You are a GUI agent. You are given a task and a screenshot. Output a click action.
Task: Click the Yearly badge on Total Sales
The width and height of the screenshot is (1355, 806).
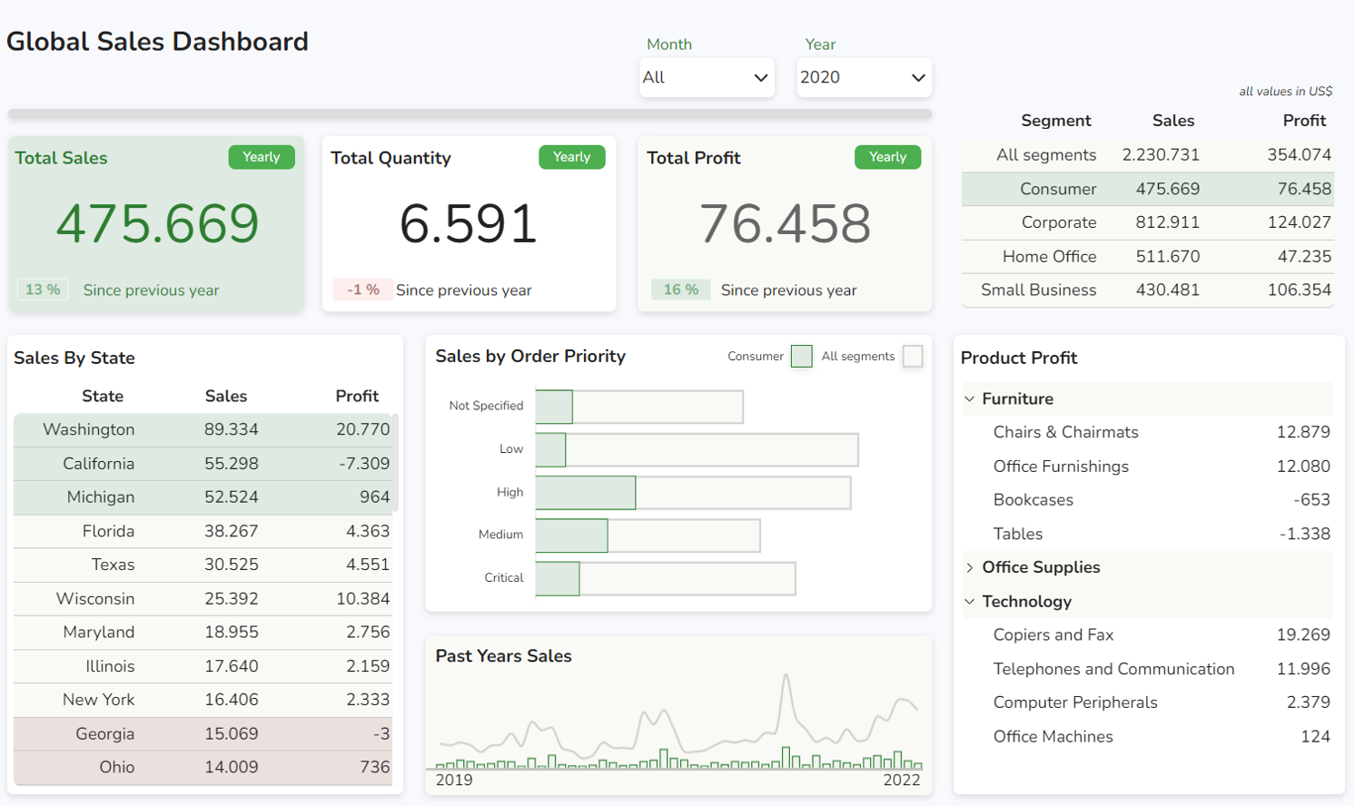pos(262,157)
